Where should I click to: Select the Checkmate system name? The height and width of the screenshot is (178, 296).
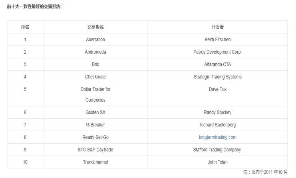[95, 77]
